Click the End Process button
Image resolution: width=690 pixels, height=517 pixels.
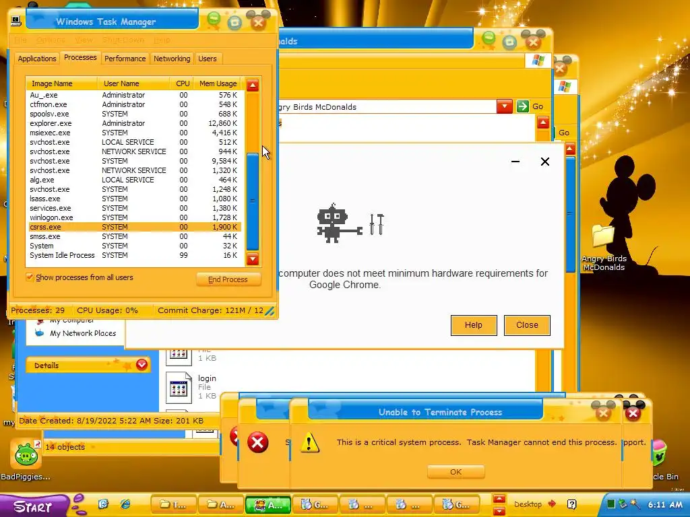[228, 279]
